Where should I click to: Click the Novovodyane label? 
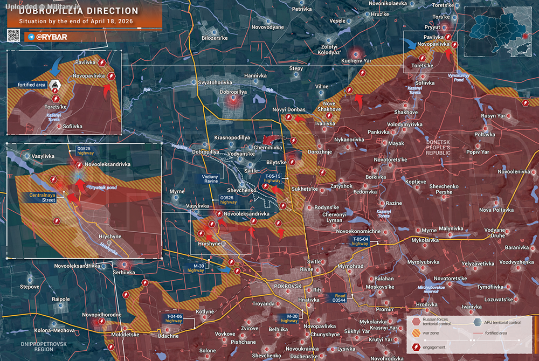268,27
